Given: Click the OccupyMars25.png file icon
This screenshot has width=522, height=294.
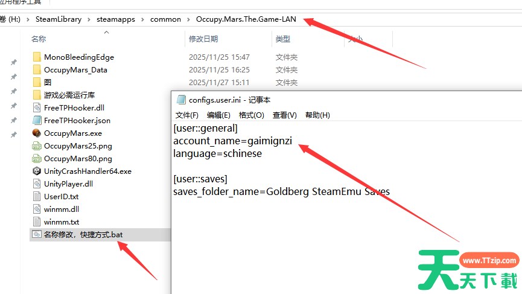Looking at the screenshot, I should 36,145.
